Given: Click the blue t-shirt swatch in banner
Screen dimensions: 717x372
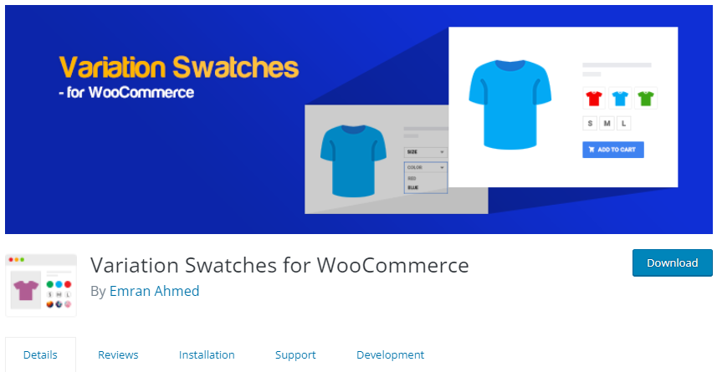Looking at the screenshot, I should [x=620, y=98].
